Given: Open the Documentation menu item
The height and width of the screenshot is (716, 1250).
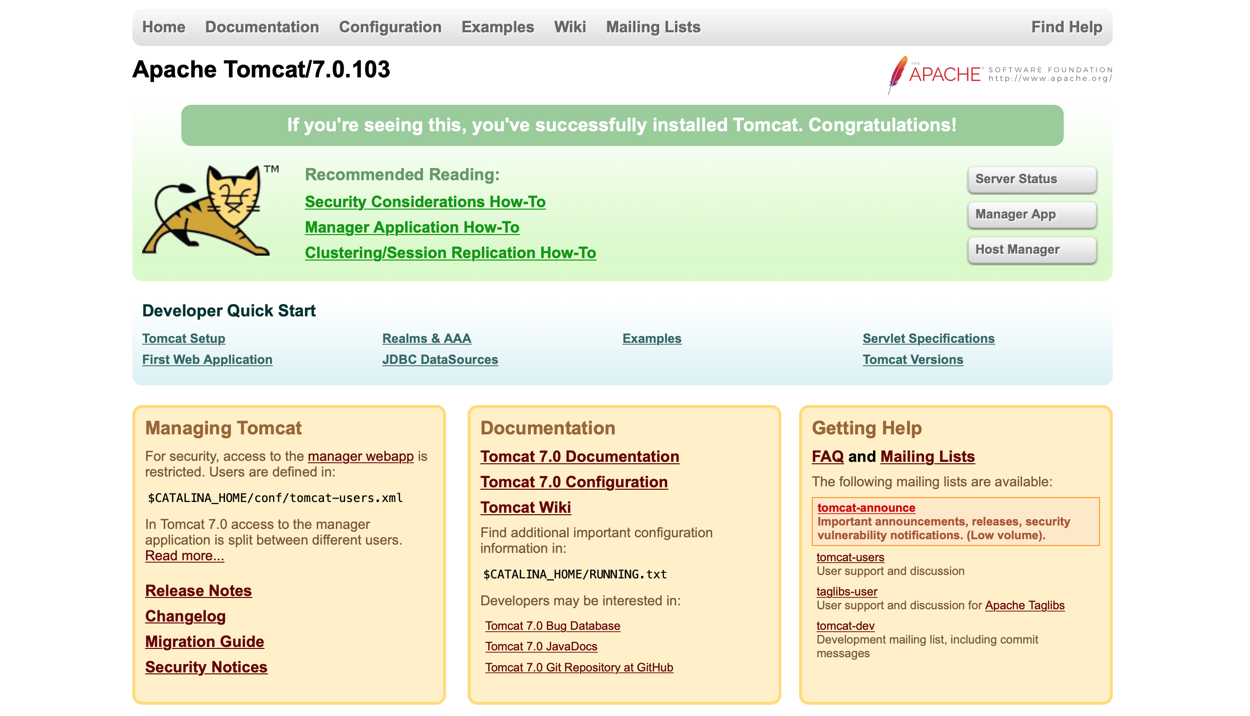Looking at the screenshot, I should click(x=262, y=27).
